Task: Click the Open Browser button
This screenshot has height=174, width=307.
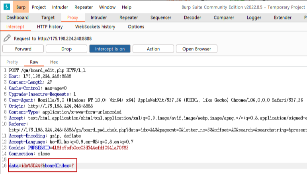Action: (197, 49)
